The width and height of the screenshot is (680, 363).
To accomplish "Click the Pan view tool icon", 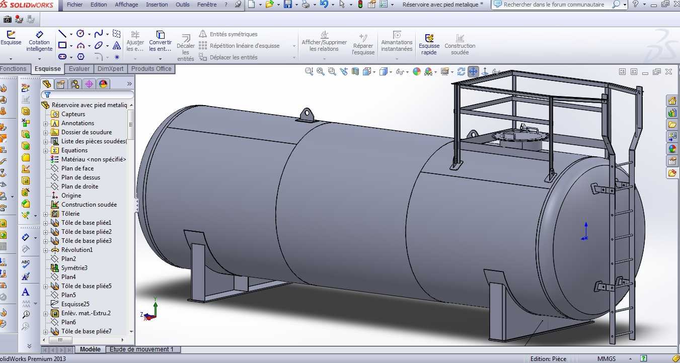I will [473, 72].
